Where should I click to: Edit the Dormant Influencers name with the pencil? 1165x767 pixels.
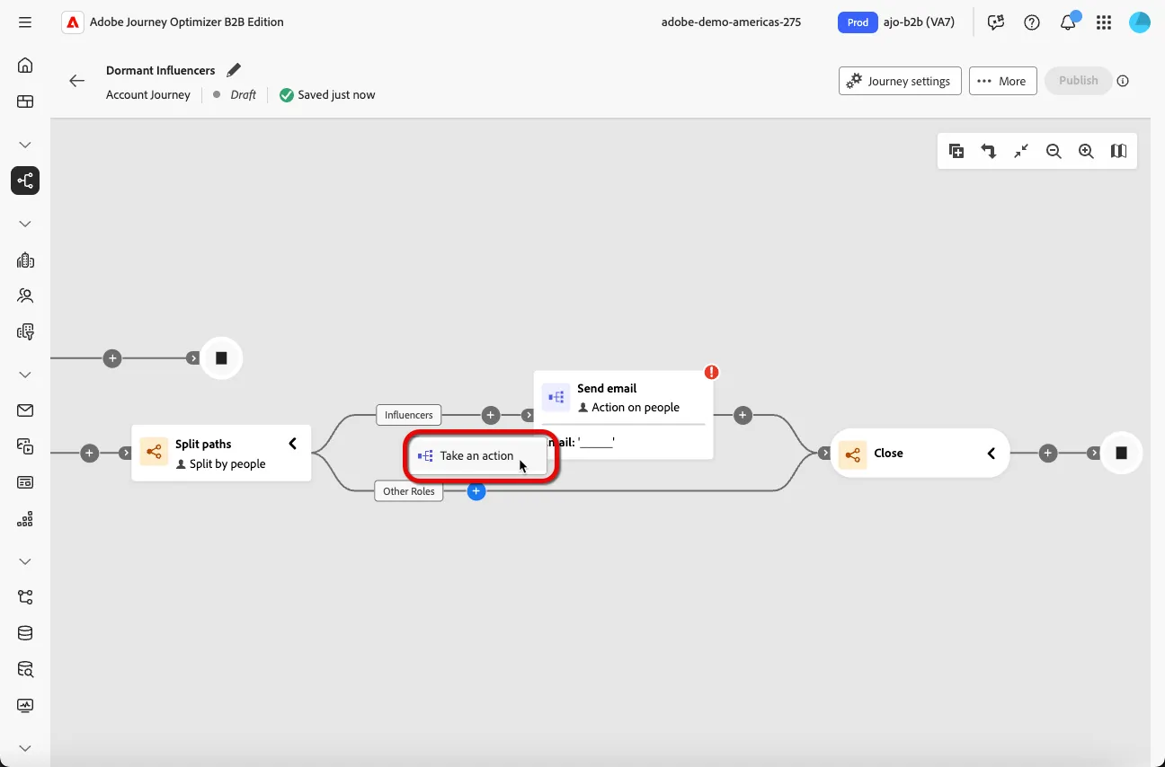click(234, 70)
